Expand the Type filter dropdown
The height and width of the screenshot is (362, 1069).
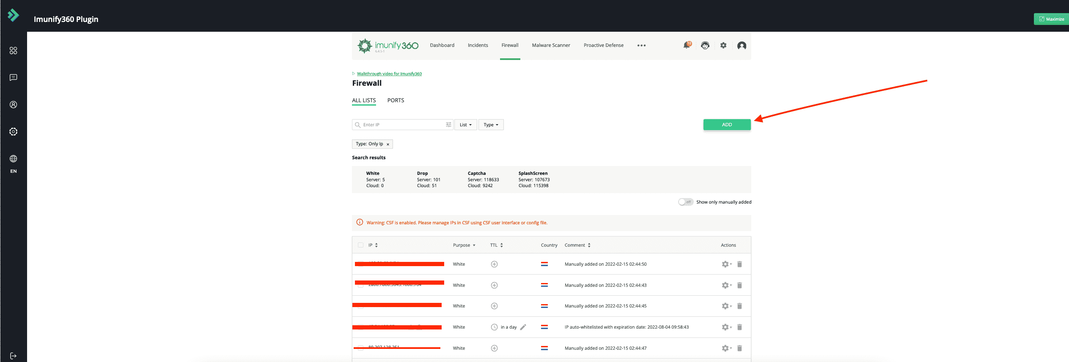pyautogui.click(x=491, y=125)
